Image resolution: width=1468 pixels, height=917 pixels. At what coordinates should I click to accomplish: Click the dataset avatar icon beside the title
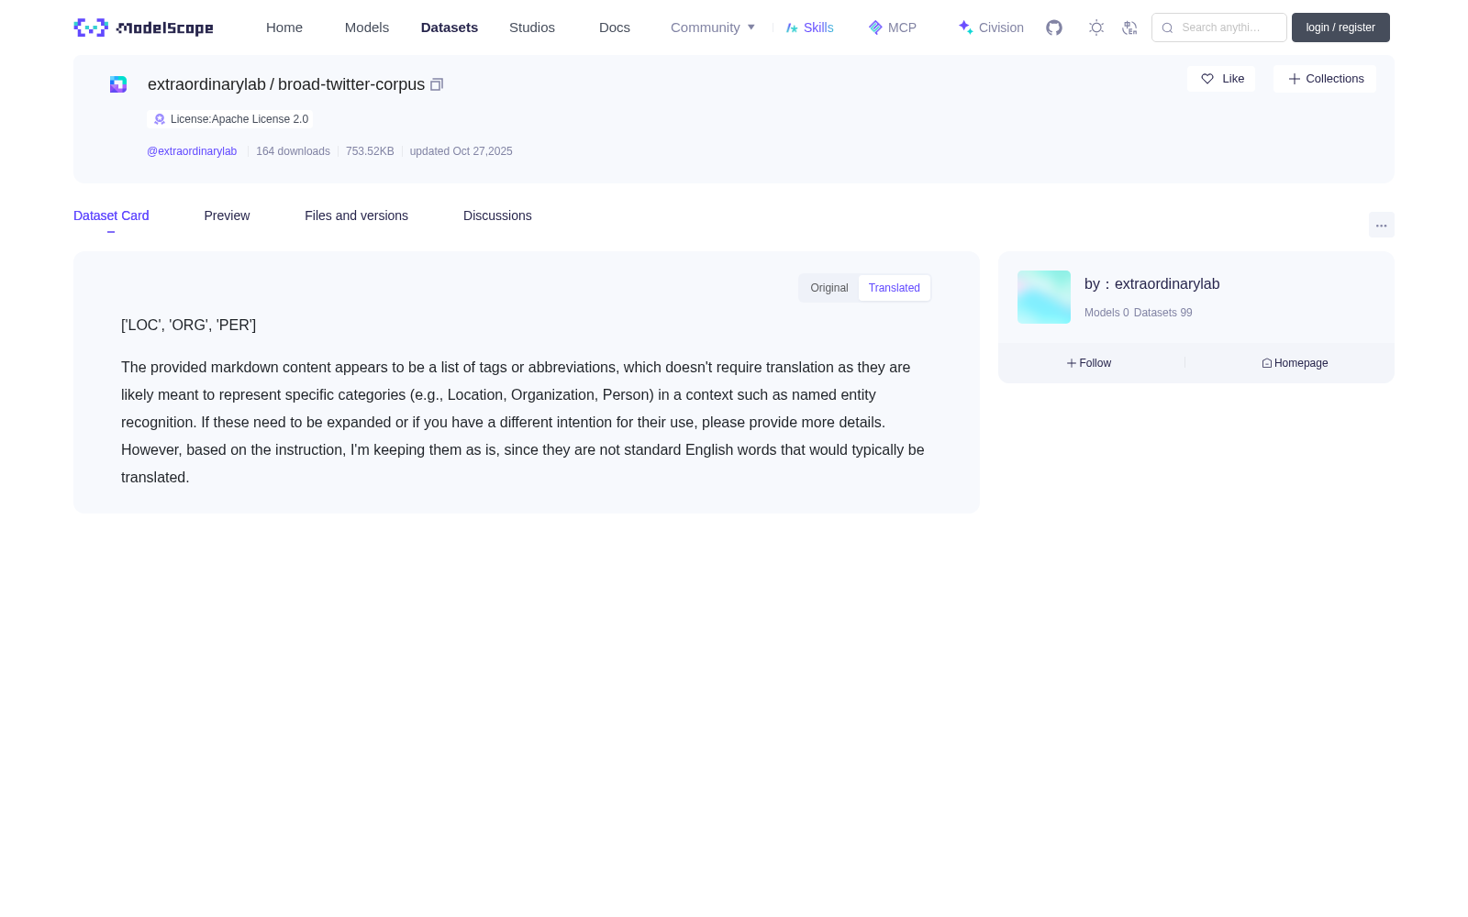coord(118,84)
